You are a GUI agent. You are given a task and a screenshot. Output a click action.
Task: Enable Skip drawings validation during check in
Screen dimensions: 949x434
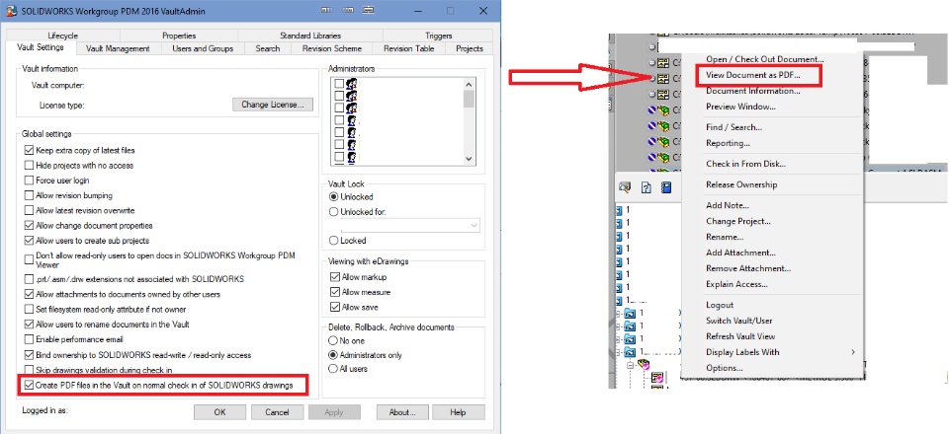point(29,370)
